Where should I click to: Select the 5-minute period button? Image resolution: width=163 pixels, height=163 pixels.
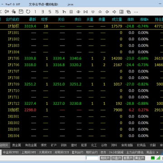(x=50, y=12)
